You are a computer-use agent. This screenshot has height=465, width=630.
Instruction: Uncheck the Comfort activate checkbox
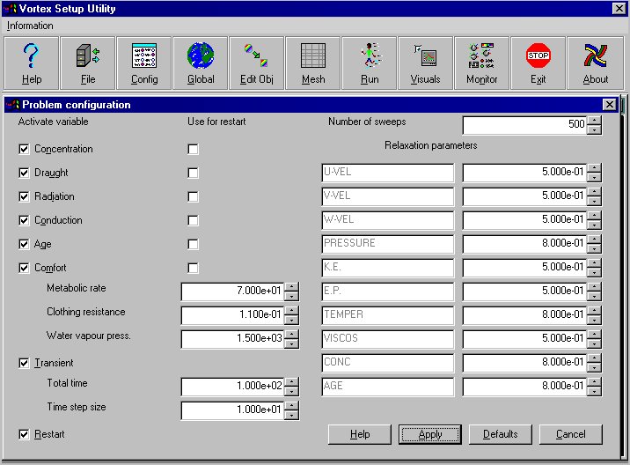[24, 268]
